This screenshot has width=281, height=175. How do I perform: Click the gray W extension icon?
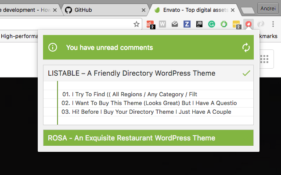162,24
